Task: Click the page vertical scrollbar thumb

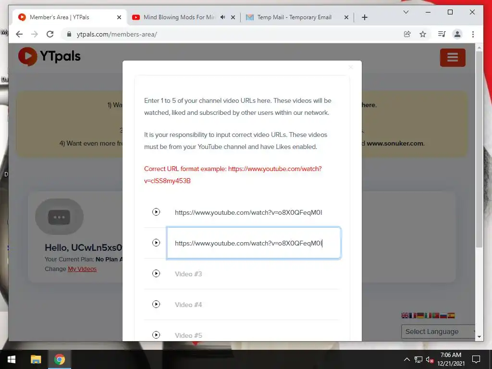Action: point(479,149)
